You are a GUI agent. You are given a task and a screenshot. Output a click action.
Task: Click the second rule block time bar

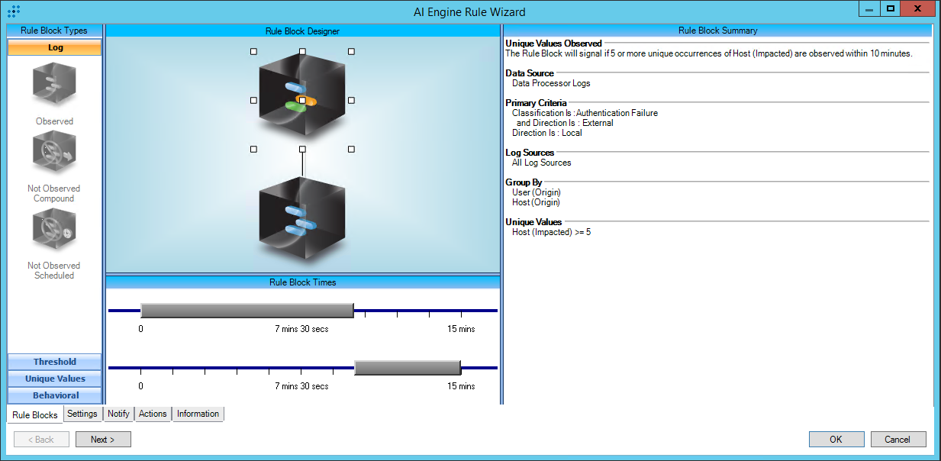coord(408,368)
